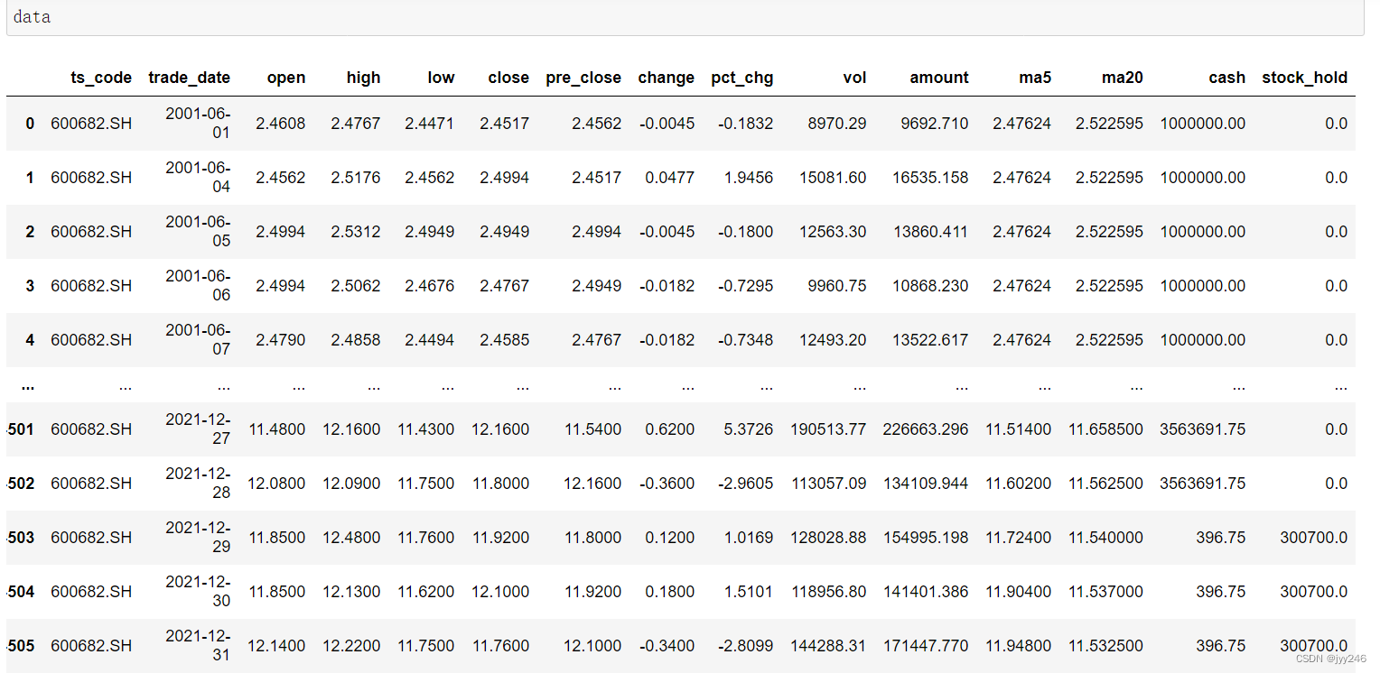Viewport: 1380px width, 673px height.
Task: Select the ts_code column header
Action: (x=101, y=78)
